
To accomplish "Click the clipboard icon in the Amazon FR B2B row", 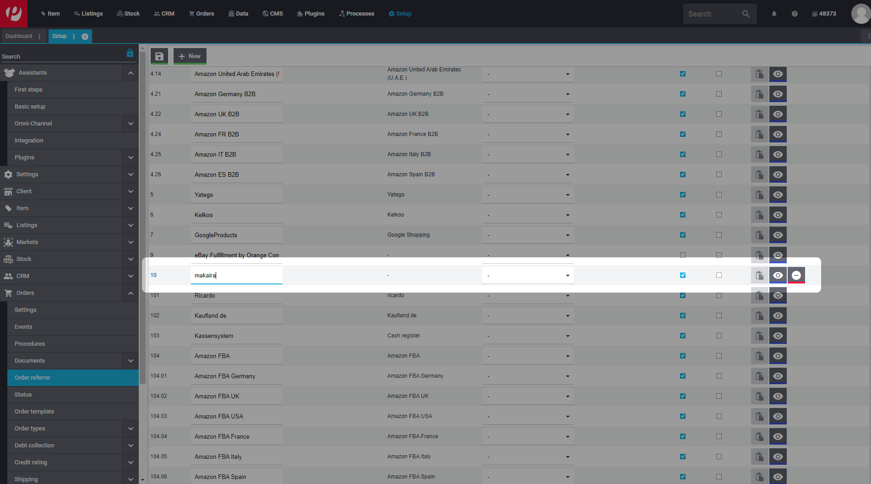I will point(759,134).
